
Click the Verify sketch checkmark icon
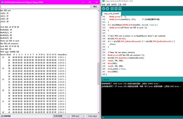[104, 9]
